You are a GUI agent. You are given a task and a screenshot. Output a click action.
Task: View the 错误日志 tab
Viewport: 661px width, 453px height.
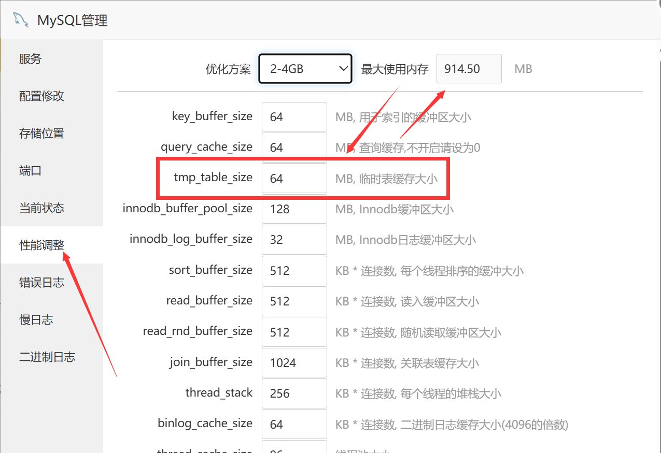(x=41, y=283)
